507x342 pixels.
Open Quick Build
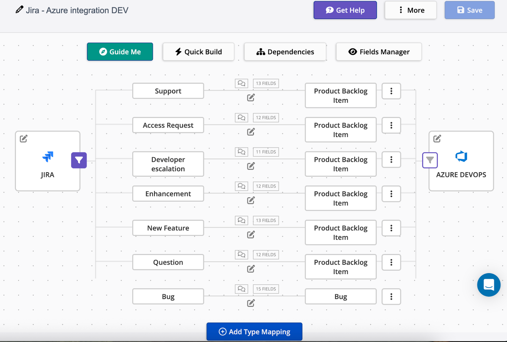tap(199, 52)
